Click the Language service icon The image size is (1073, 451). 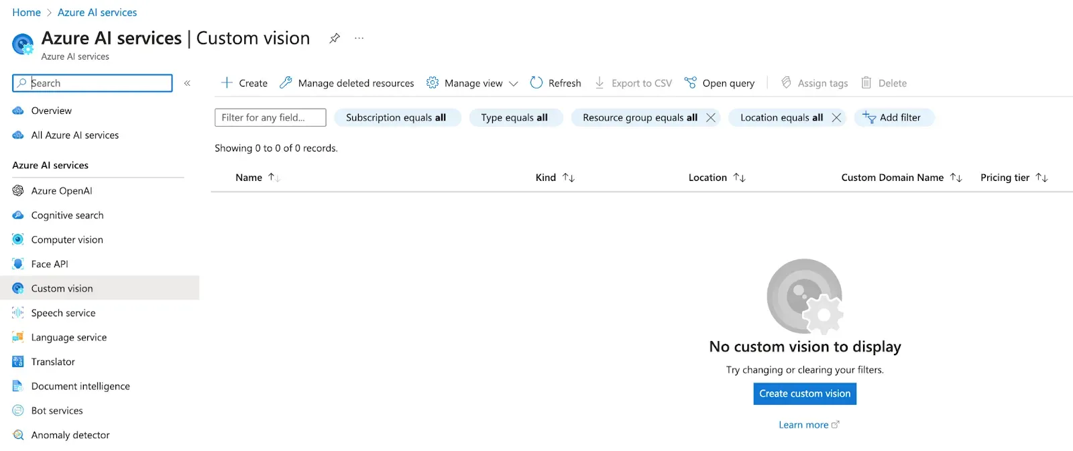click(18, 337)
